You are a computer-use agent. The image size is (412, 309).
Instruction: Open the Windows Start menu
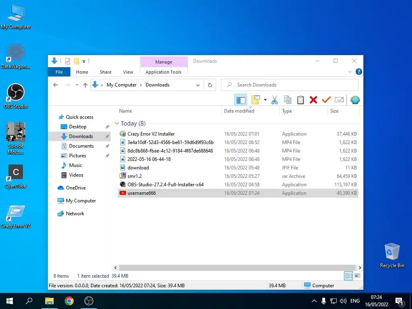pyautogui.click(x=10, y=301)
